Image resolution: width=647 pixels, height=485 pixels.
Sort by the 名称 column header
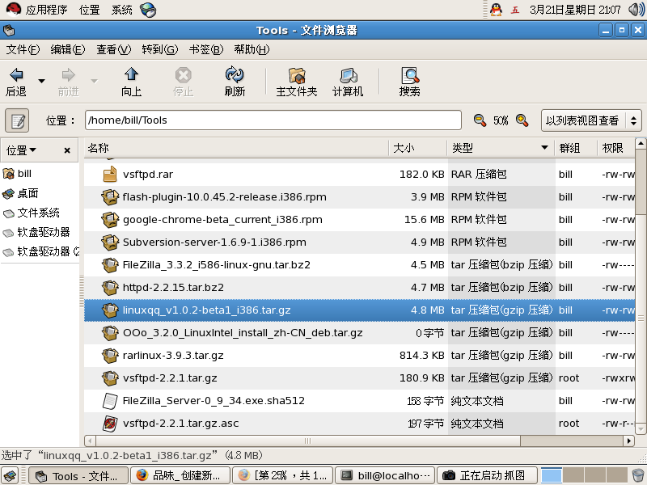236,148
